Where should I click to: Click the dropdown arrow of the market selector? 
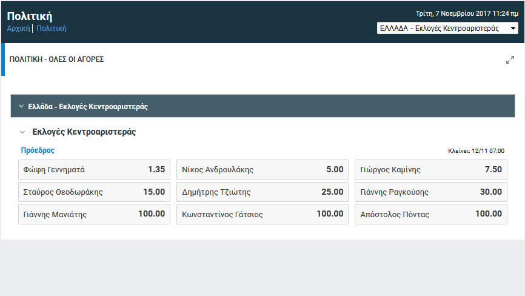pyautogui.click(x=513, y=29)
